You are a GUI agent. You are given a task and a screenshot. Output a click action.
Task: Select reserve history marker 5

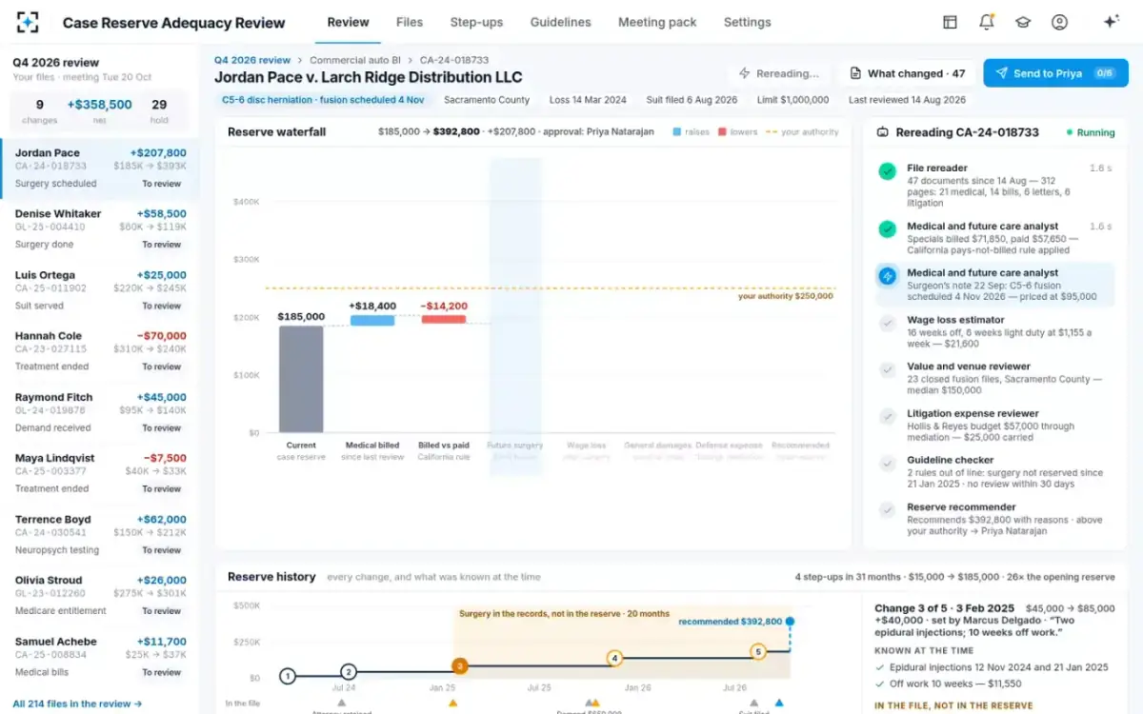point(758,652)
